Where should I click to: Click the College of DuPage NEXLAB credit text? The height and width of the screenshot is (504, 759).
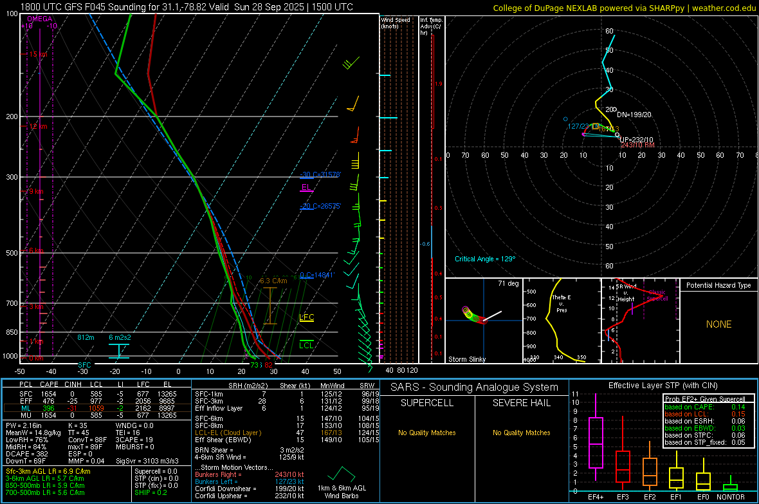tap(624, 8)
